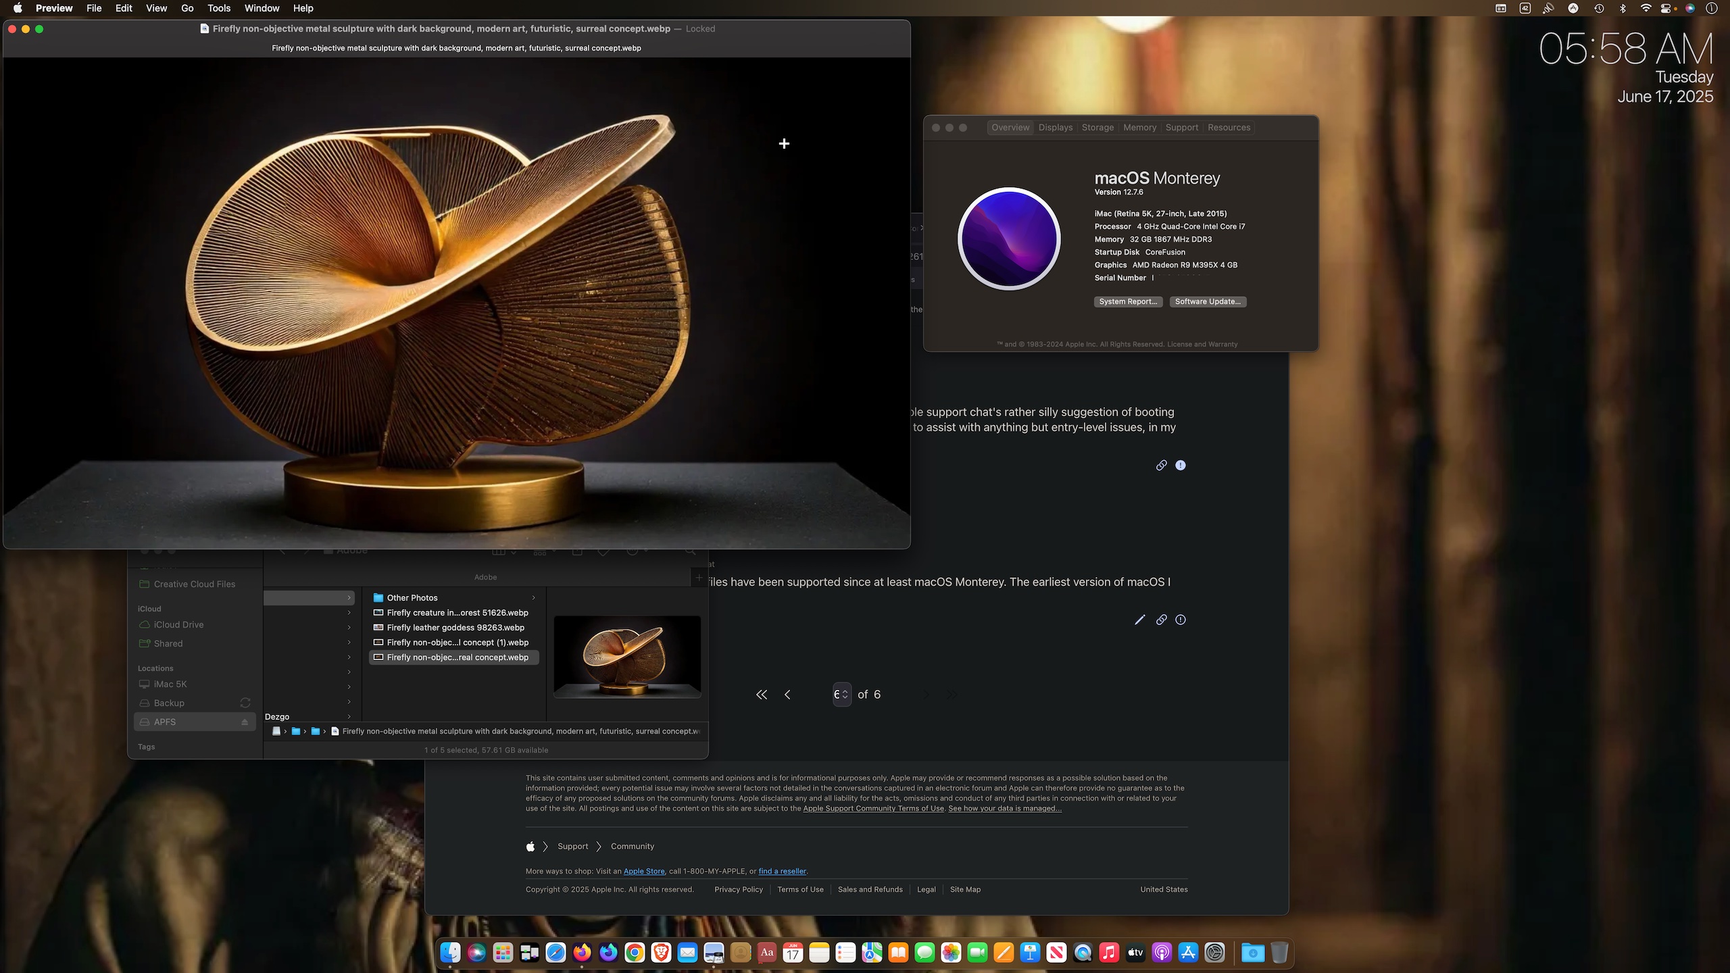Click the Time Machine menu bar icon
The height and width of the screenshot is (973, 1730).
(1599, 8)
